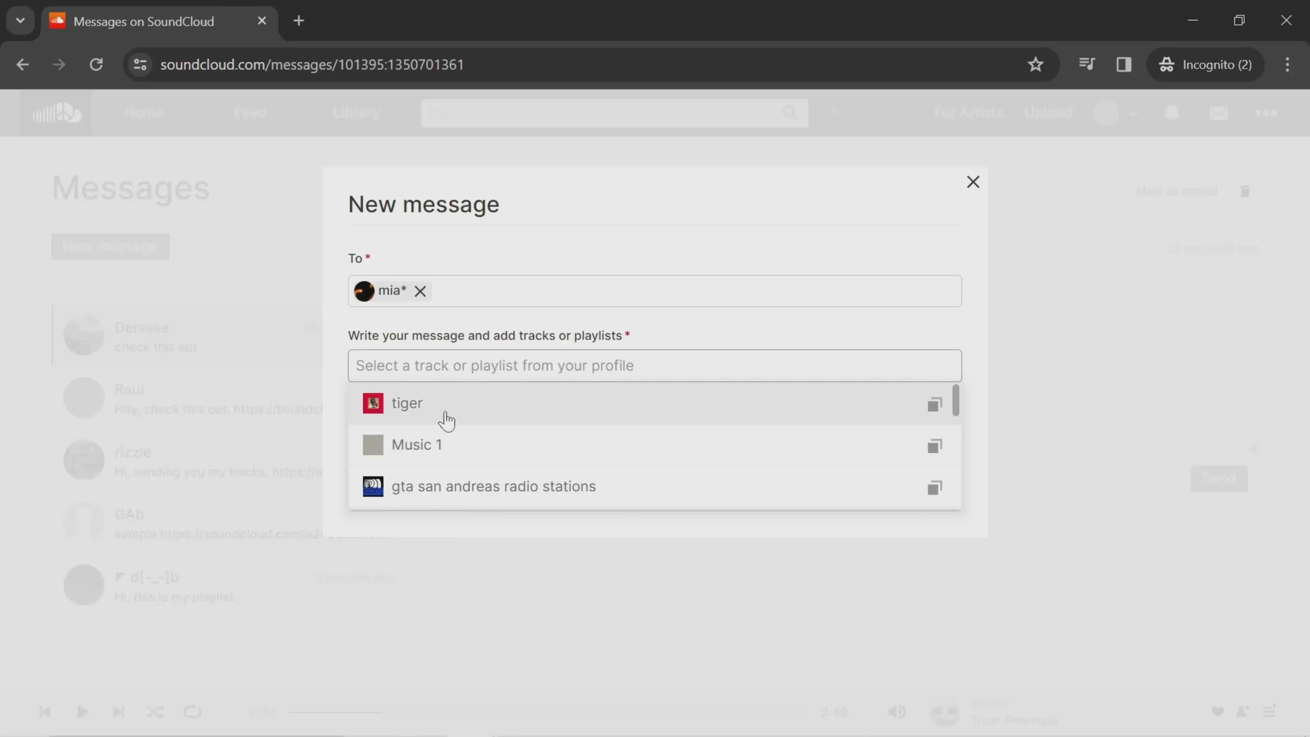This screenshot has height=737, width=1310.
Task: Click the browser forward arrow
Action: [59, 64]
